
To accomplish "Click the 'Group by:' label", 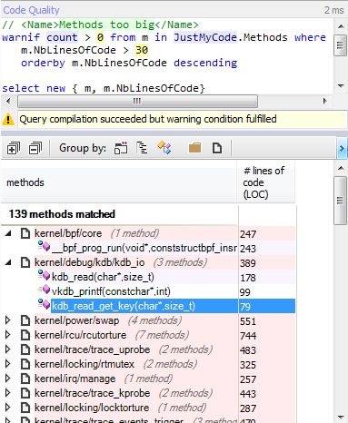I will tap(83, 148).
